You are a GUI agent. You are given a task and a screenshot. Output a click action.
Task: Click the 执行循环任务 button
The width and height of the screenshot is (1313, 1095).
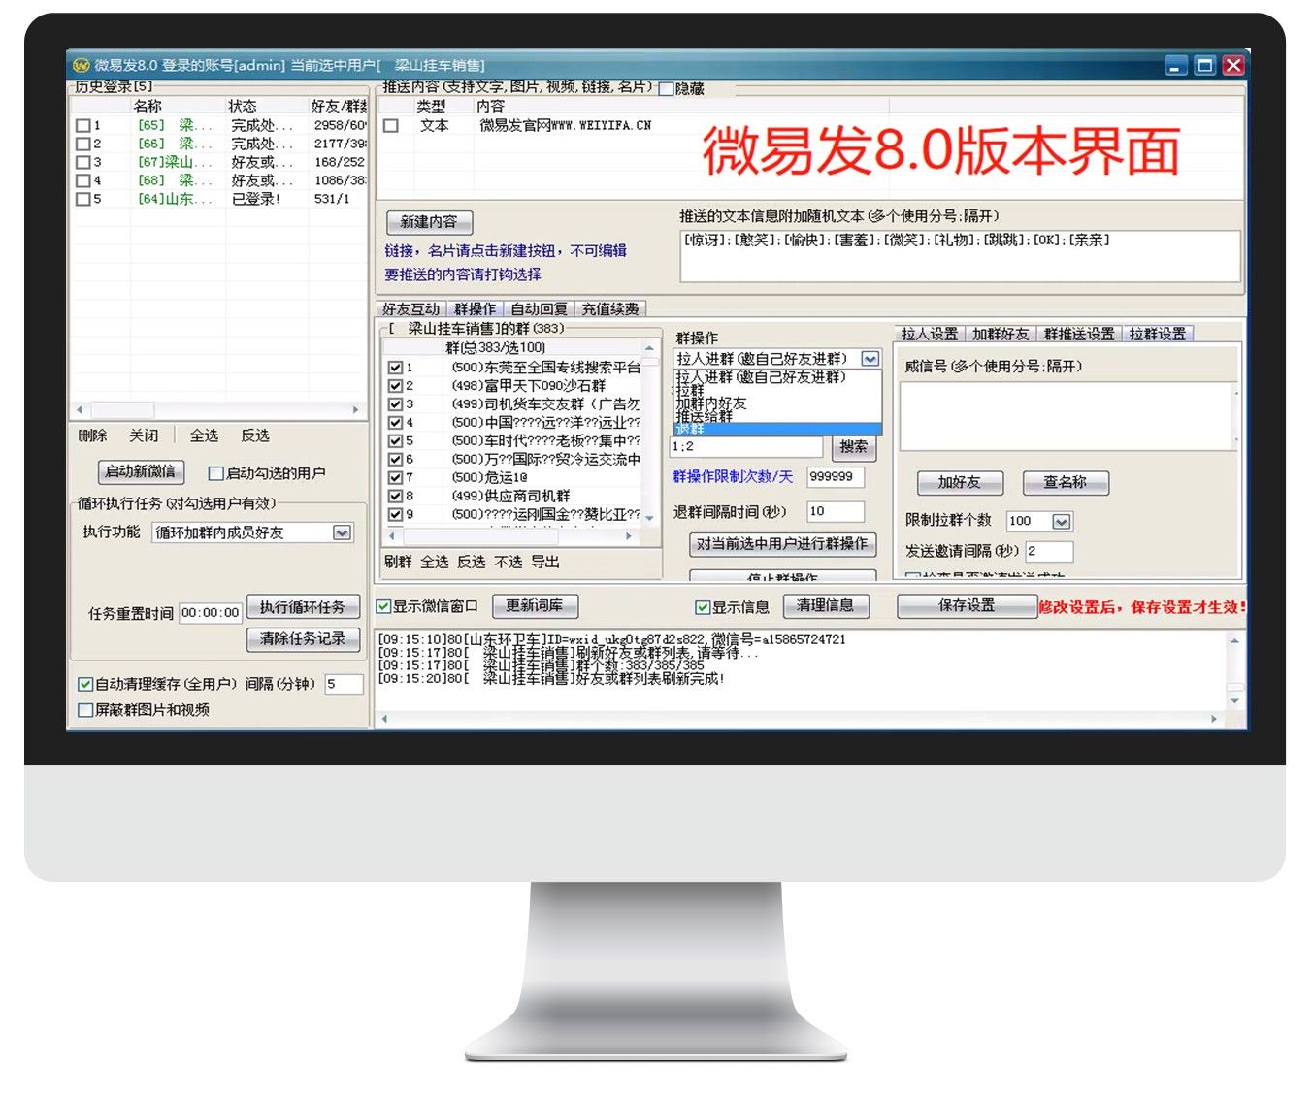click(303, 607)
